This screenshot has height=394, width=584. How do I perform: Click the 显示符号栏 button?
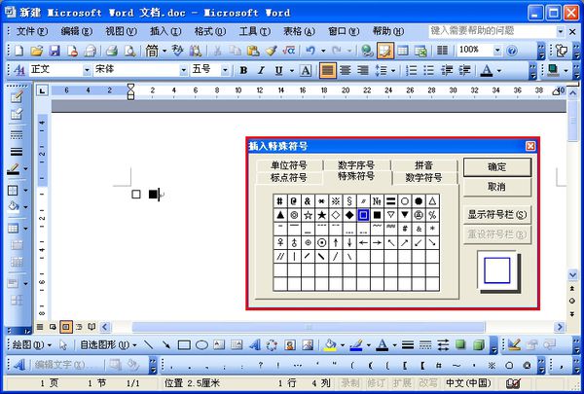pyautogui.click(x=496, y=214)
